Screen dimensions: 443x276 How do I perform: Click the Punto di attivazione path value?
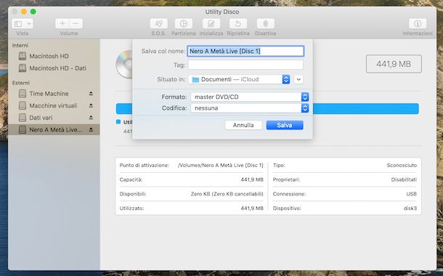(220, 166)
